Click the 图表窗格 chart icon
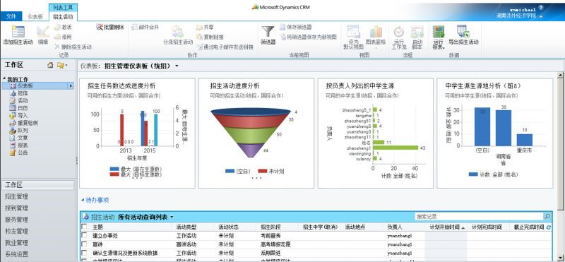This screenshot has height=262, width=565. [x=376, y=31]
